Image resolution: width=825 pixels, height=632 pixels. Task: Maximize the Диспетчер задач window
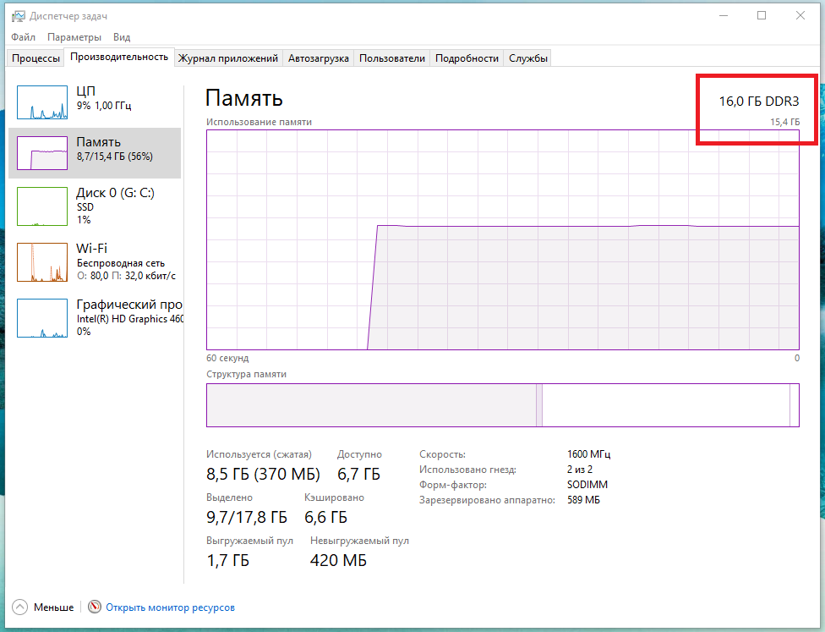pos(762,16)
